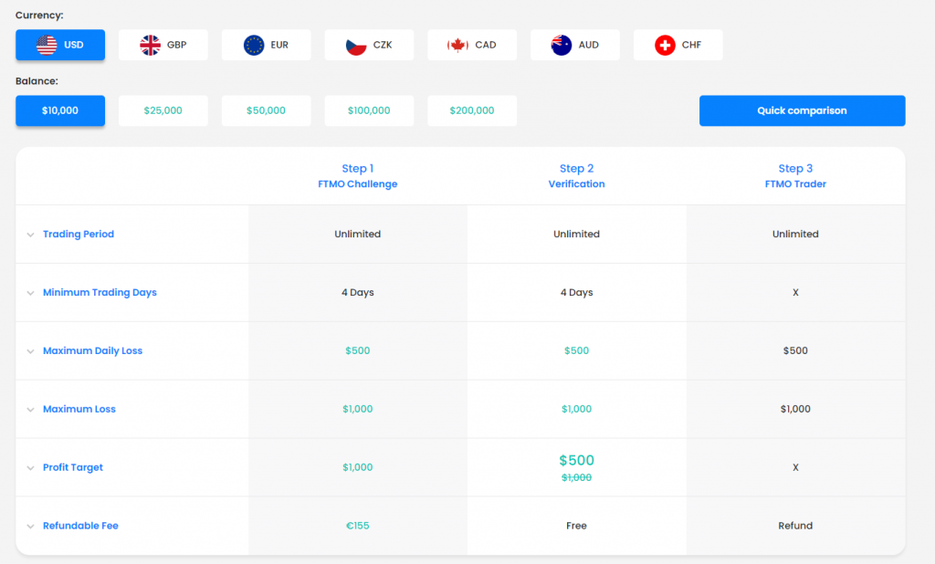Click the US flag icon
The image size is (935, 564).
click(46, 45)
